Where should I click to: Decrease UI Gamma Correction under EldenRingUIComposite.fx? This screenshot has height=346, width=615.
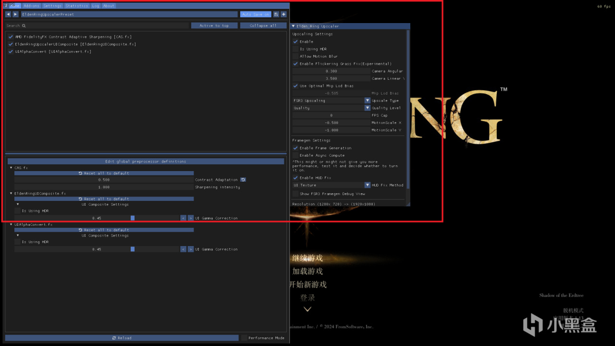(183, 218)
